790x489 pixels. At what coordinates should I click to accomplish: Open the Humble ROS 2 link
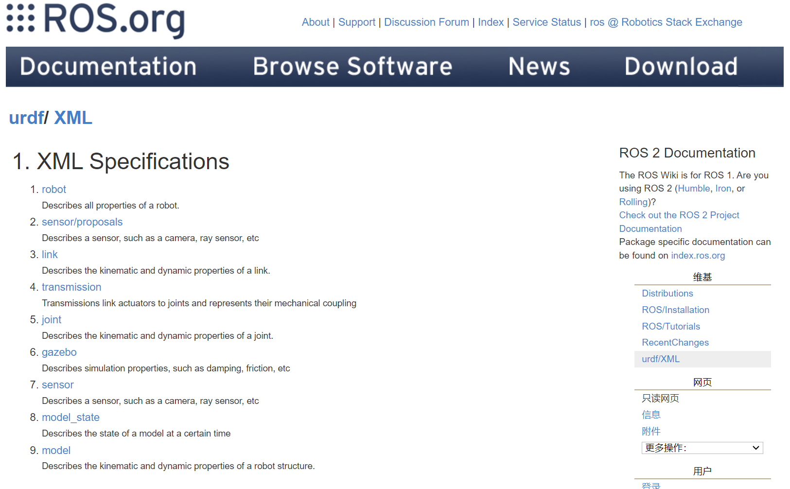pyautogui.click(x=694, y=189)
